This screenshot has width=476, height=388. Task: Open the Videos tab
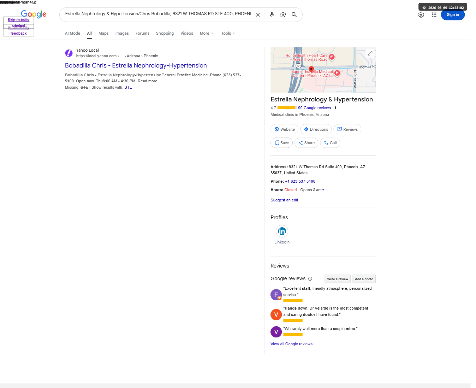pos(187,33)
